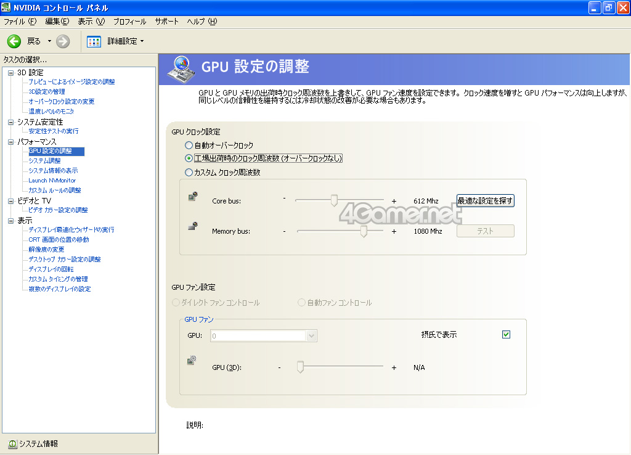Click the greyed テスト button
This screenshot has height=455, width=631.
pos(486,231)
